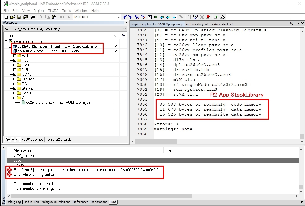Viewport: 305px width, 206px height.
Task: Open a file using the Open toolbar icon
Action: tap(12, 17)
